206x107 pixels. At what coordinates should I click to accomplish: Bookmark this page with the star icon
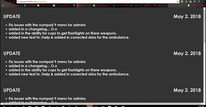[178, 2]
